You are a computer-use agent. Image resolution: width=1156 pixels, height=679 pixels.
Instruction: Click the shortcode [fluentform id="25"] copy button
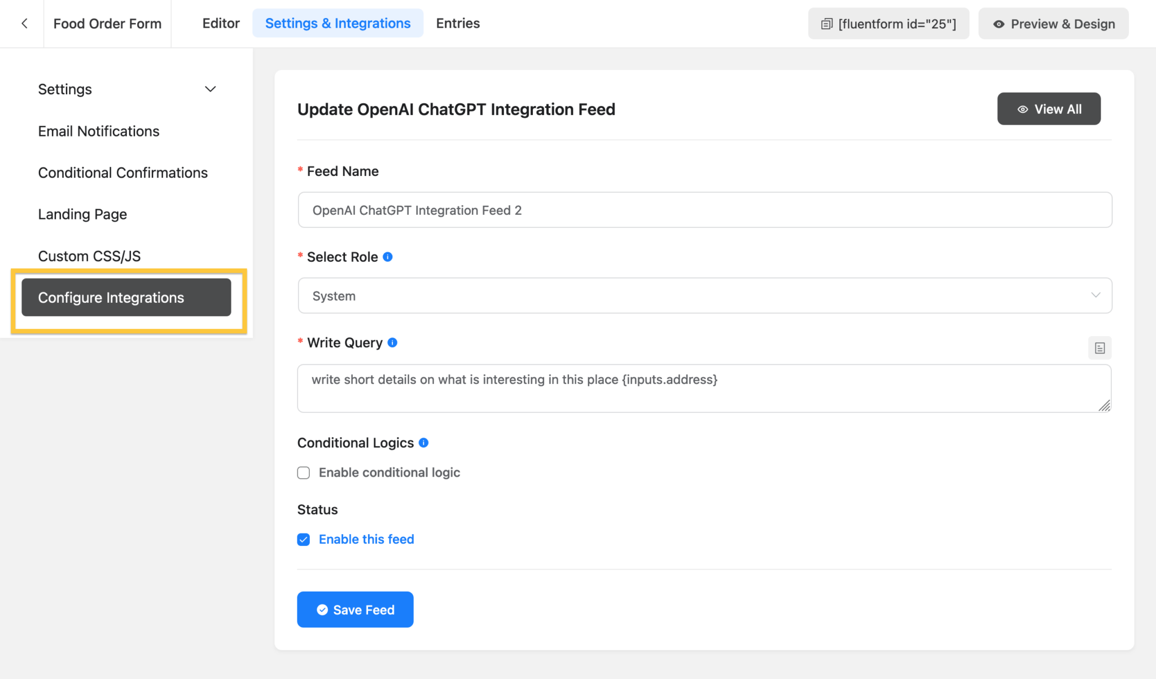(x=827, y=24)
